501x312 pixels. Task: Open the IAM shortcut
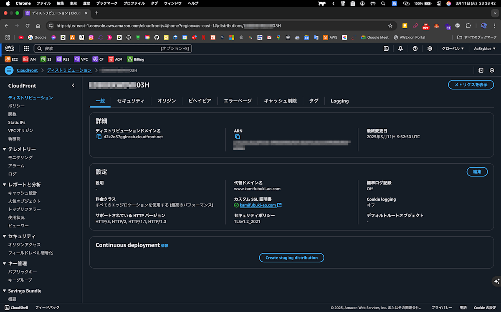(29, 60)
